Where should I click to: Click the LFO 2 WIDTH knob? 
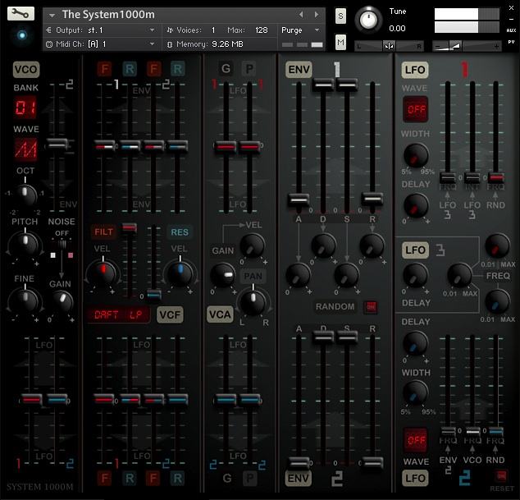tap(415, 392)
